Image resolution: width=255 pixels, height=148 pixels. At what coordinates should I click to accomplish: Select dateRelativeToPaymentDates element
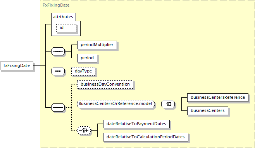(136, 124)
